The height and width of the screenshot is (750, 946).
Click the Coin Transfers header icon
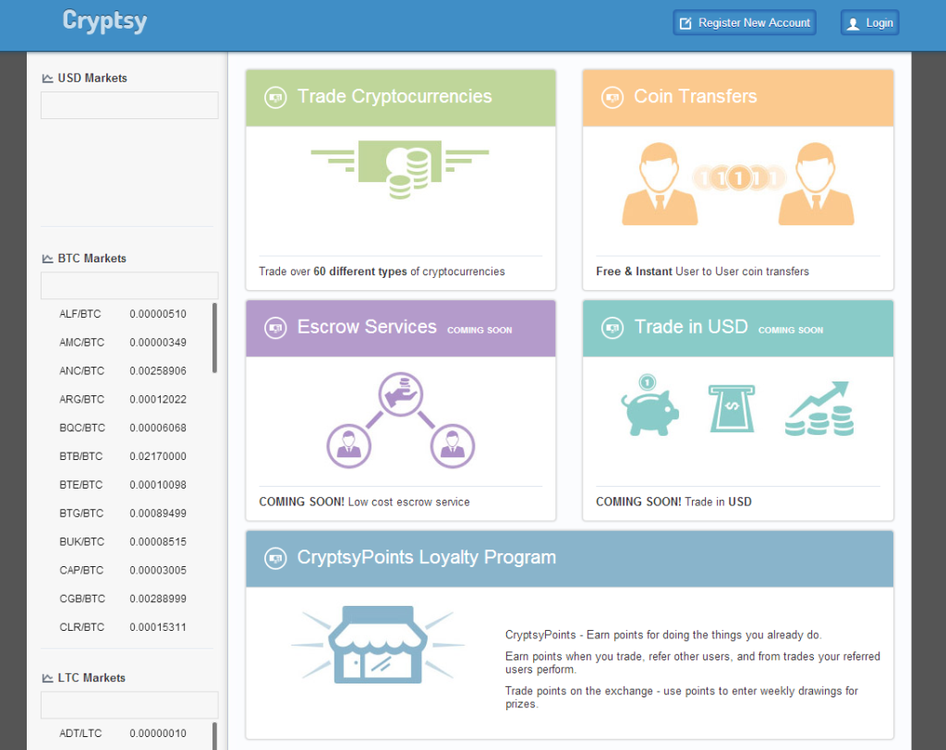click(x=612, y=97)
